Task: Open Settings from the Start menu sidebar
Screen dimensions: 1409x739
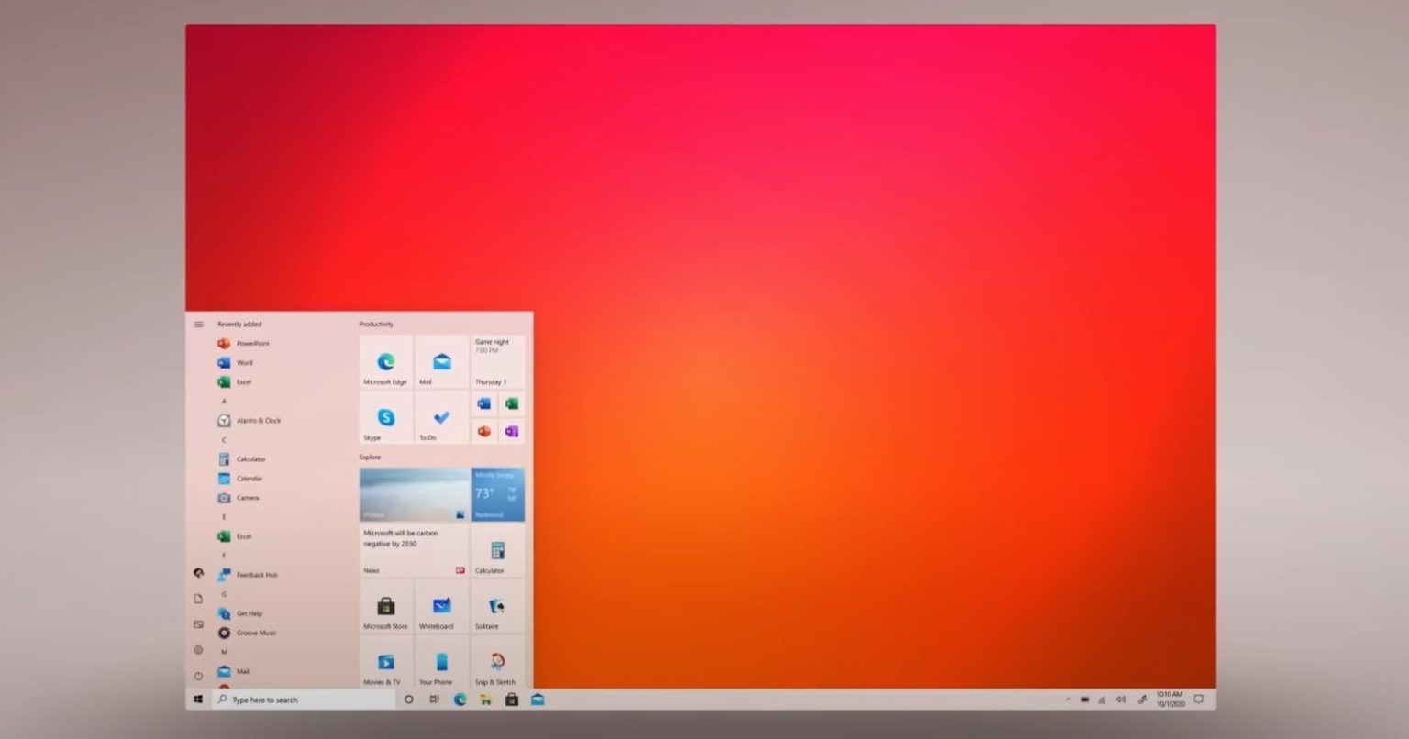Action: tap(198, 649)
